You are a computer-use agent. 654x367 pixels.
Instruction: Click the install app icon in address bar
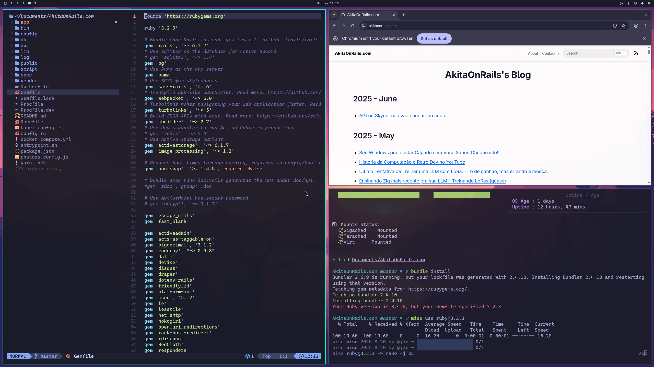615,26
